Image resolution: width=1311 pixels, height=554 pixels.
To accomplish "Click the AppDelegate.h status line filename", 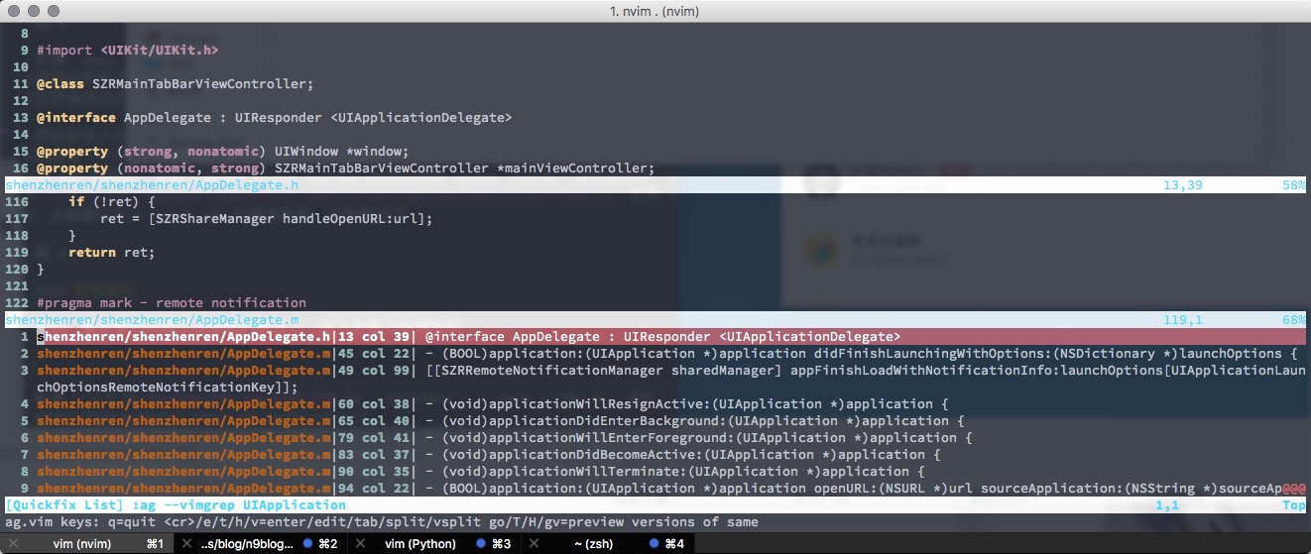I will (x=152, y=185).
